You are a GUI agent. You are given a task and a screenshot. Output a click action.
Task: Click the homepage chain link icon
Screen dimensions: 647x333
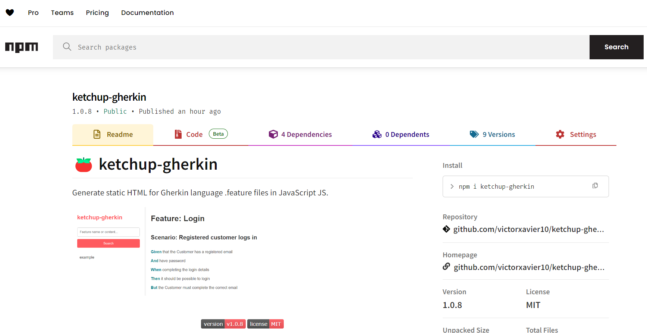tap(446, 267)
